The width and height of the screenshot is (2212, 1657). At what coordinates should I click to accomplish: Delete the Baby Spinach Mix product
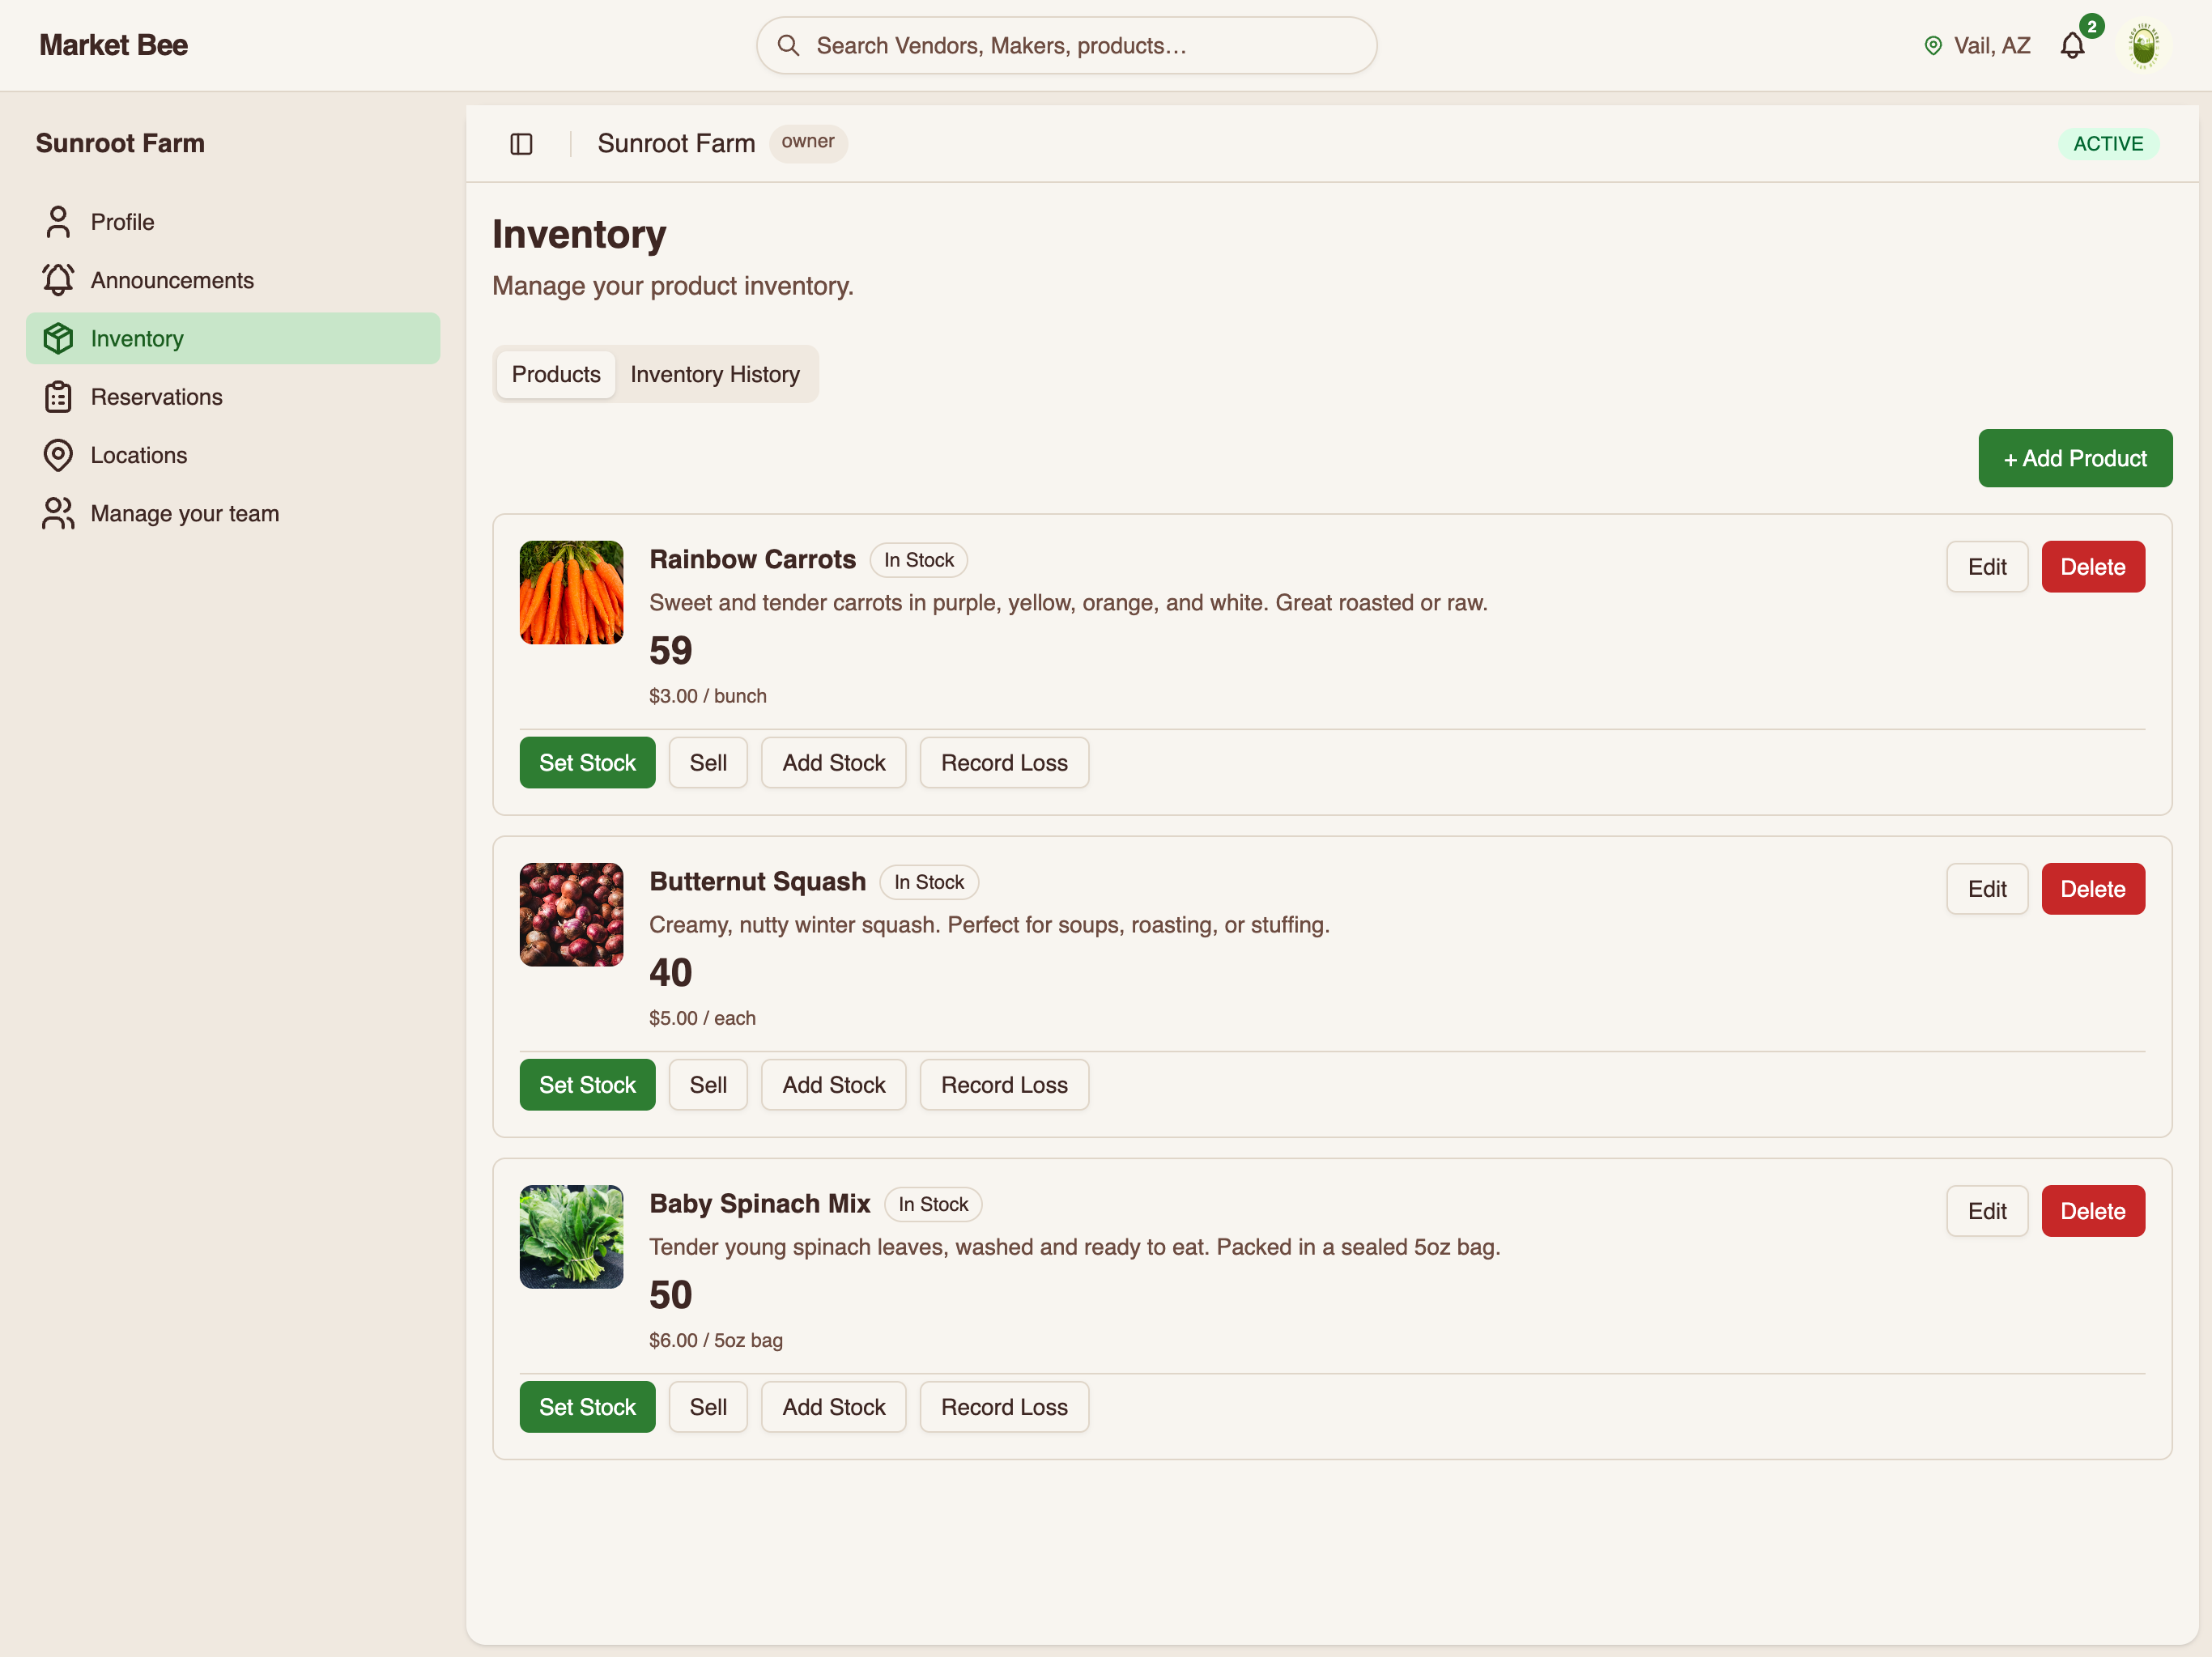point(2093,1211)
